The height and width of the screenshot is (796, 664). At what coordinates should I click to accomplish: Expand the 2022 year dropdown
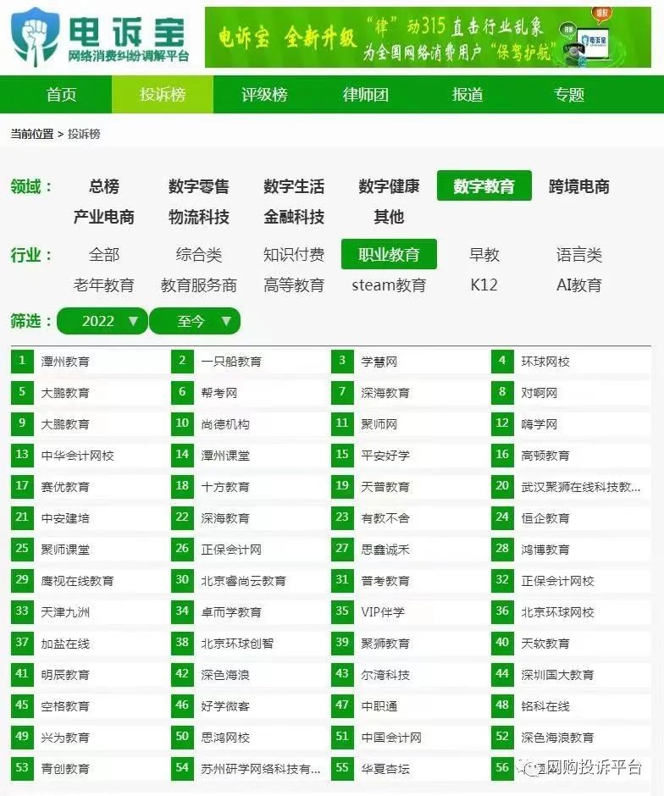point(102,322)
